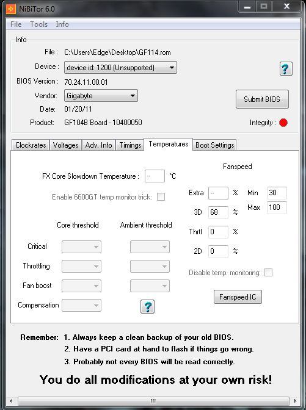Click the red Integrity status indicator
This screenshot has height=410, width=306.
click(283, 123)
